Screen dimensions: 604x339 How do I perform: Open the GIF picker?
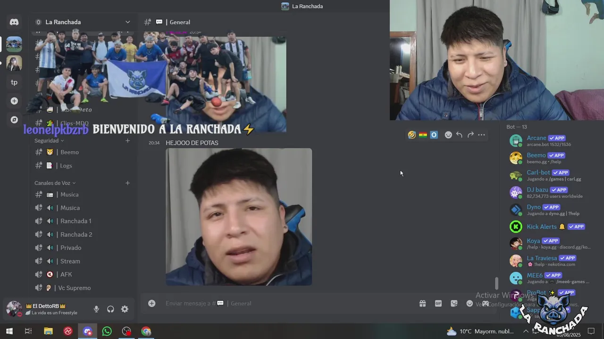(x=438, y=304)
